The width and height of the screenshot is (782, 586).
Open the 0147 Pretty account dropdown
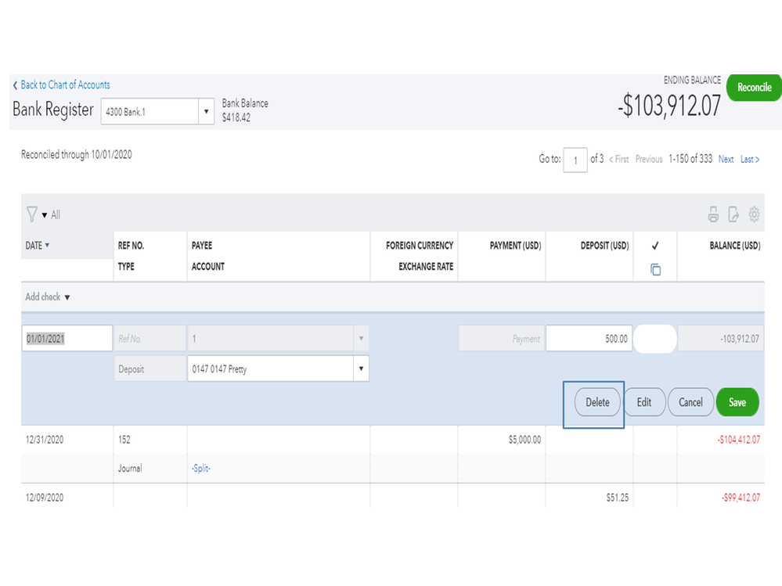pyautogui.click(x=361, y=368)
